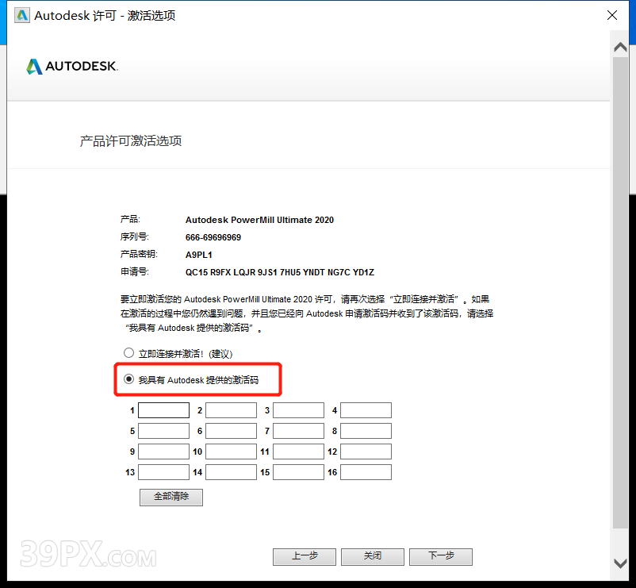Click activation code field 10
Screen dimensions: 636x588
coord(232,452)
